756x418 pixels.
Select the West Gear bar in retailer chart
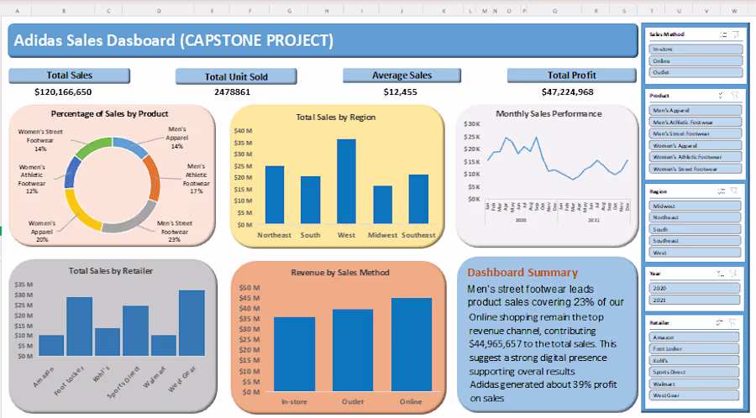(x=192, y=323)
